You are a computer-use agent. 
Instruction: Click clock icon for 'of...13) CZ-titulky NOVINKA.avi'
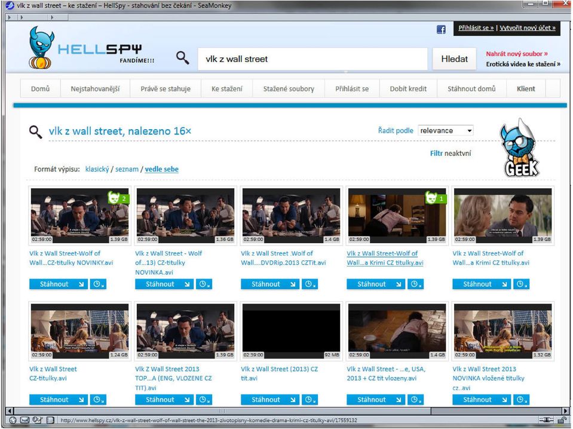point(204,284)
